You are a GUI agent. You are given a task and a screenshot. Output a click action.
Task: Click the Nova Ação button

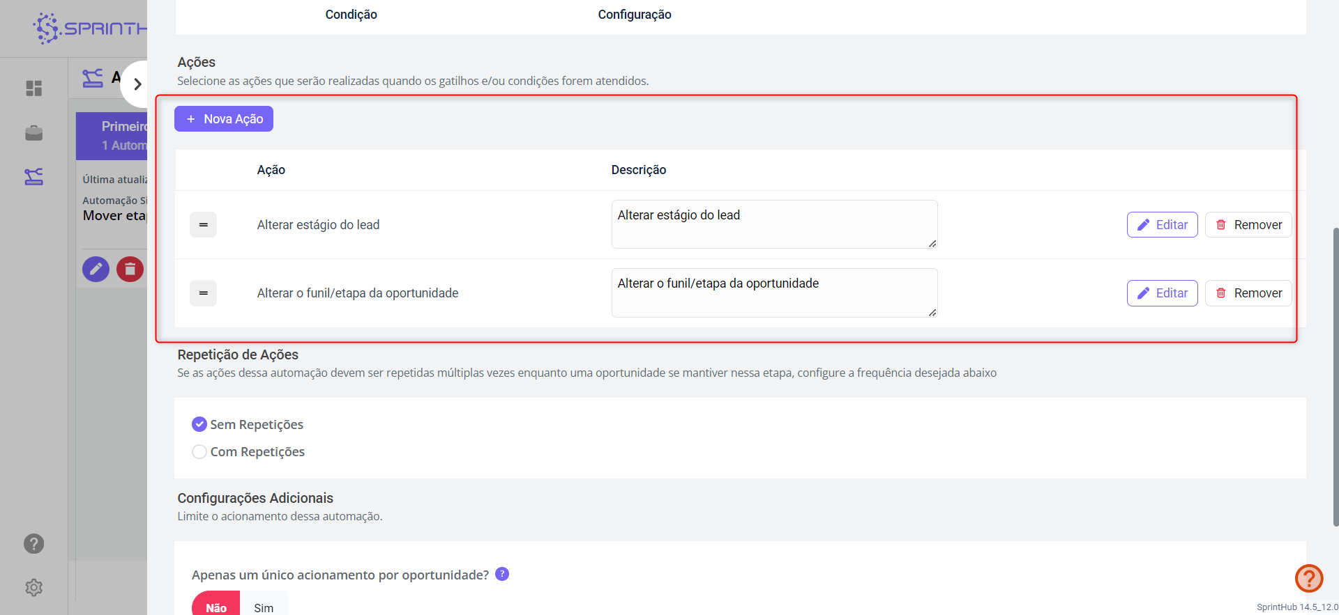224,119
